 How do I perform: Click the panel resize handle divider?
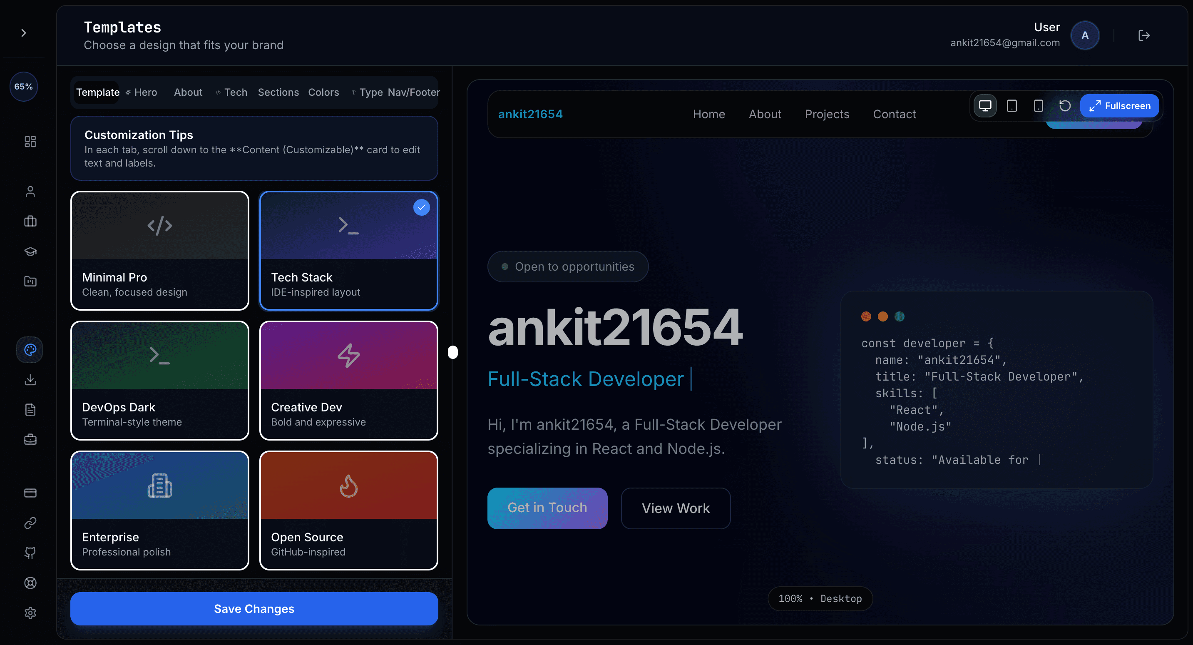click(x=453, y=352)
